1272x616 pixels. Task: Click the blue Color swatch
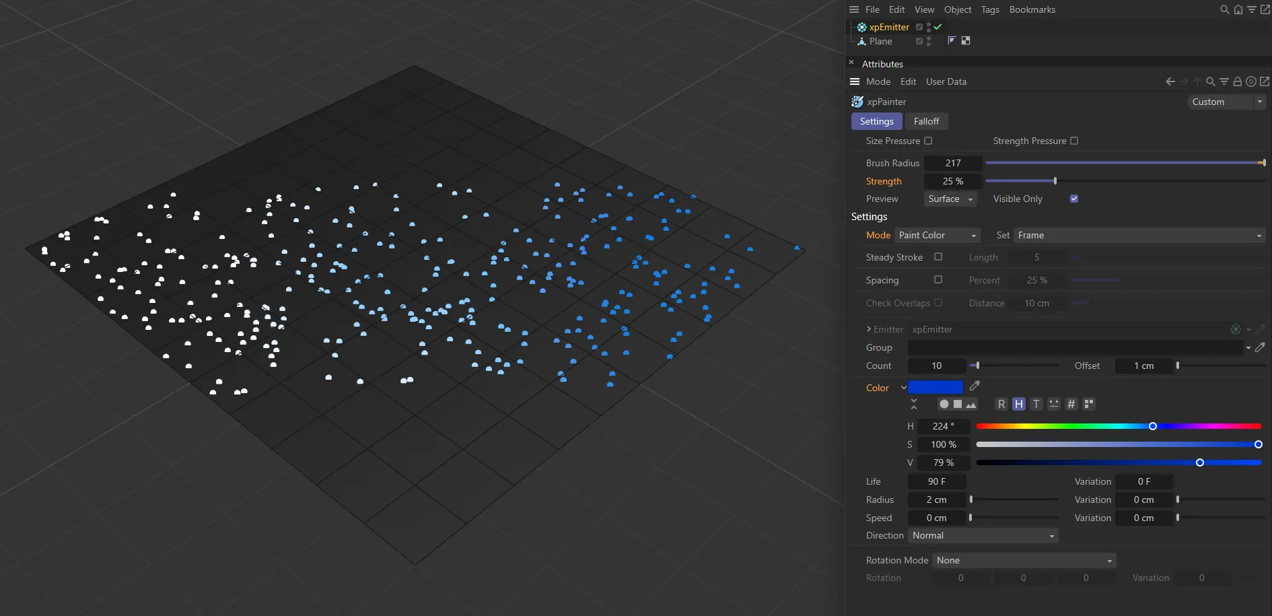[x=935, y=387]
